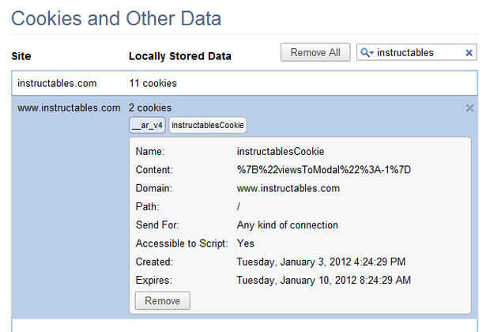Viewport: 490px width, 332px height.
Task: Click the Locally Stored Data header
Action: coord(180,57)
